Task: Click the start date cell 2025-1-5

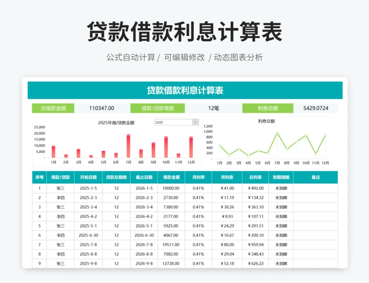Action: coord(88,188)
